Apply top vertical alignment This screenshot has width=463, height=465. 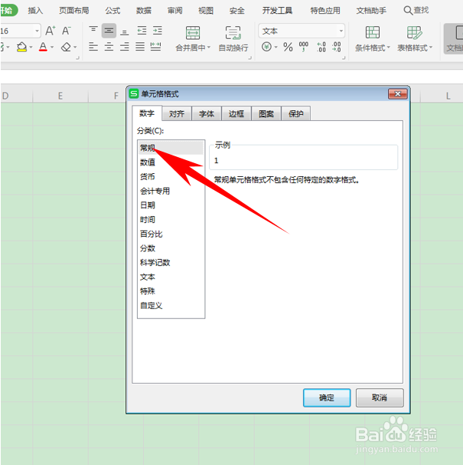(93, 31)
